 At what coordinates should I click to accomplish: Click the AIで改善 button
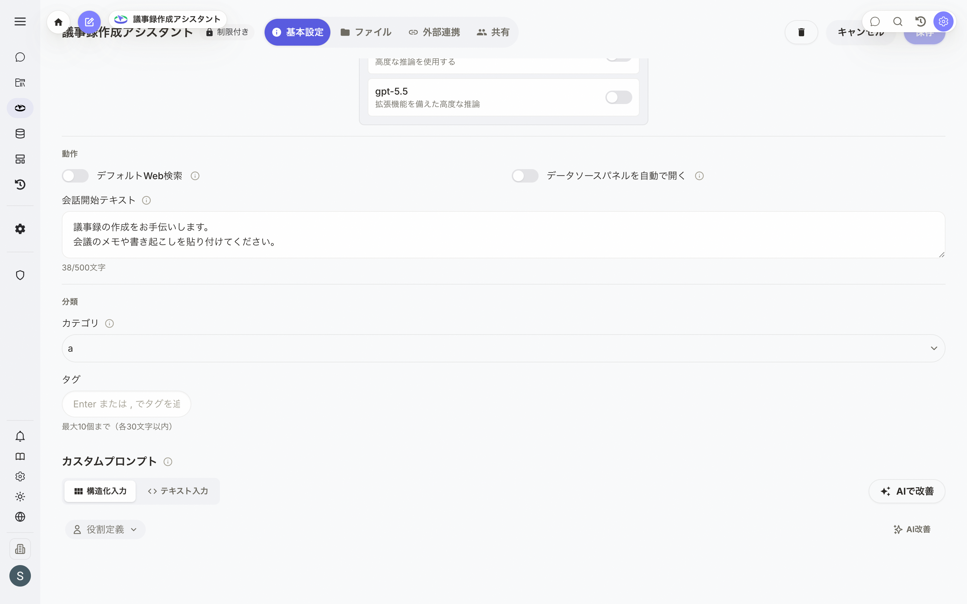click(x=907, y=491)
